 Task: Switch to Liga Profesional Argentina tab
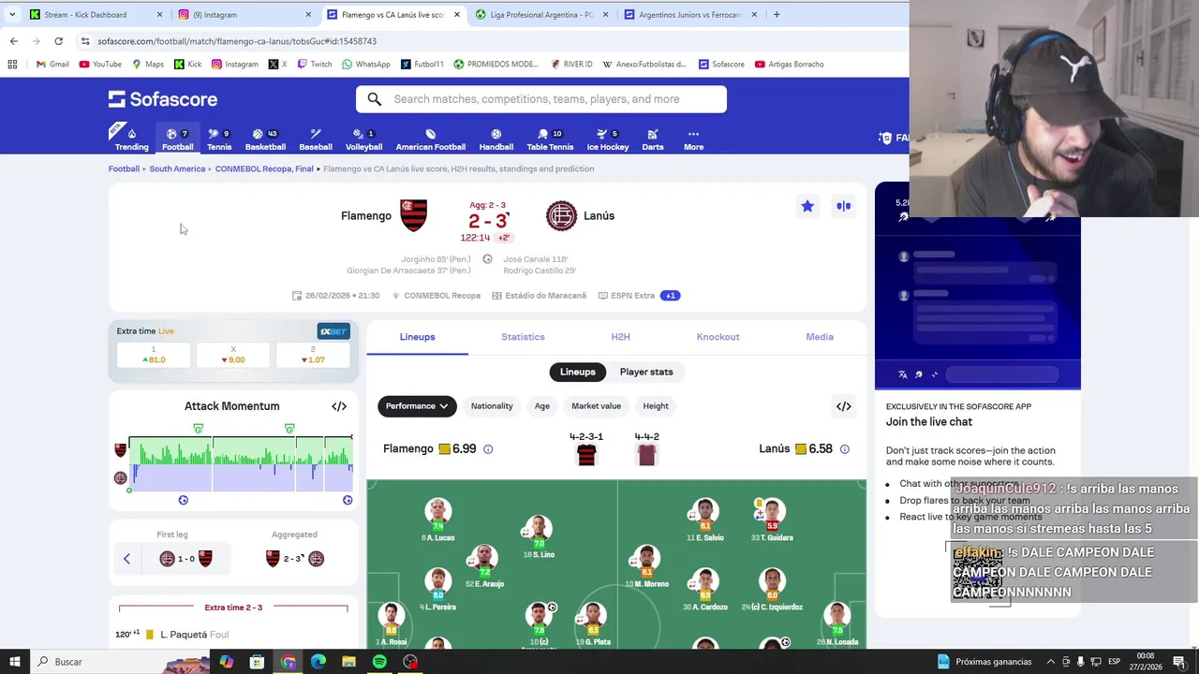click(541, 14)
